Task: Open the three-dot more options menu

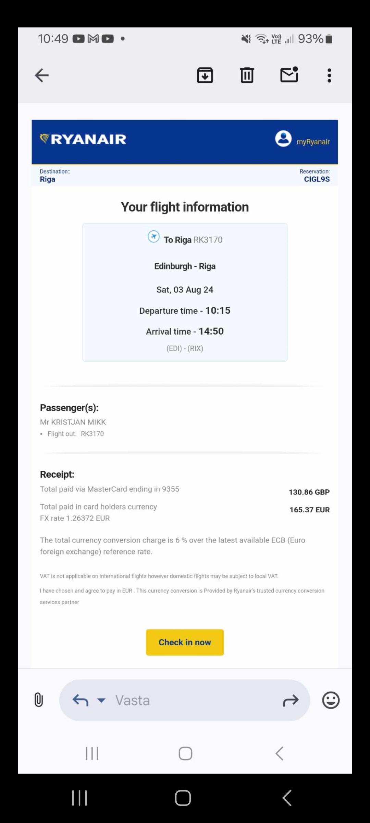Action: [329, 75]
